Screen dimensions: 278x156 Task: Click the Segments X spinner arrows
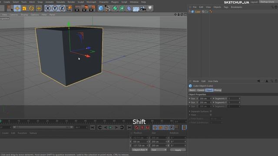tap(239, 98)
